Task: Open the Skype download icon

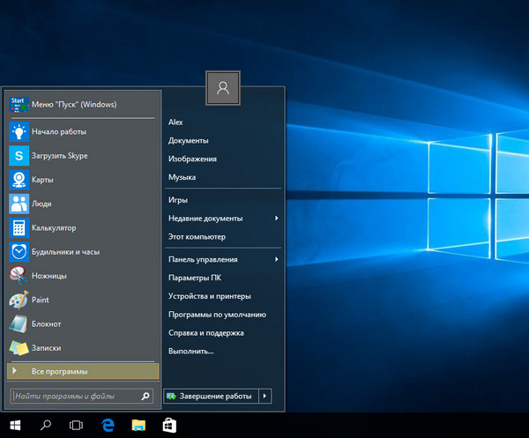Action: [x=19, y=156]
